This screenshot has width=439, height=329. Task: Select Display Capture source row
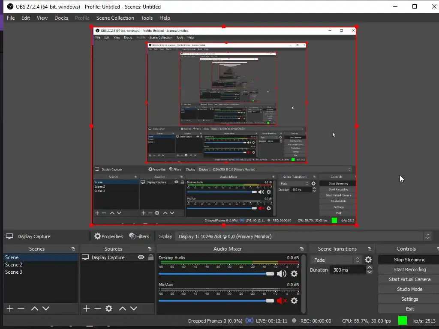tap(117, 257)
